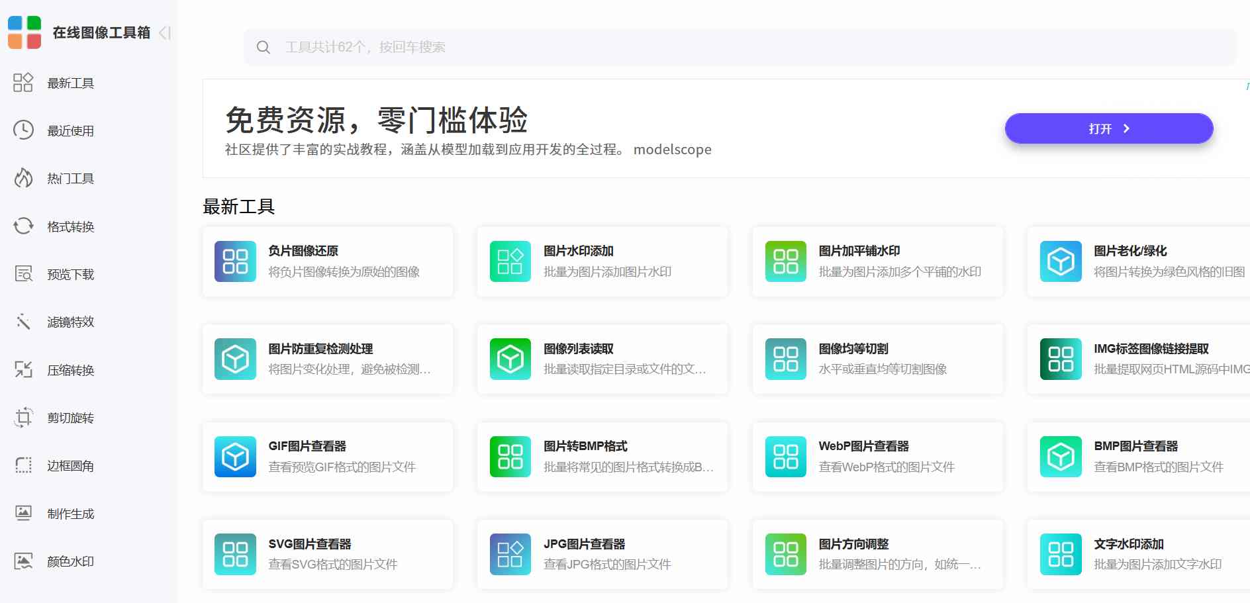Open 热门工具 via the flame icon
The height and width of the screenshot is (603, 1250).
pos(23,178)
